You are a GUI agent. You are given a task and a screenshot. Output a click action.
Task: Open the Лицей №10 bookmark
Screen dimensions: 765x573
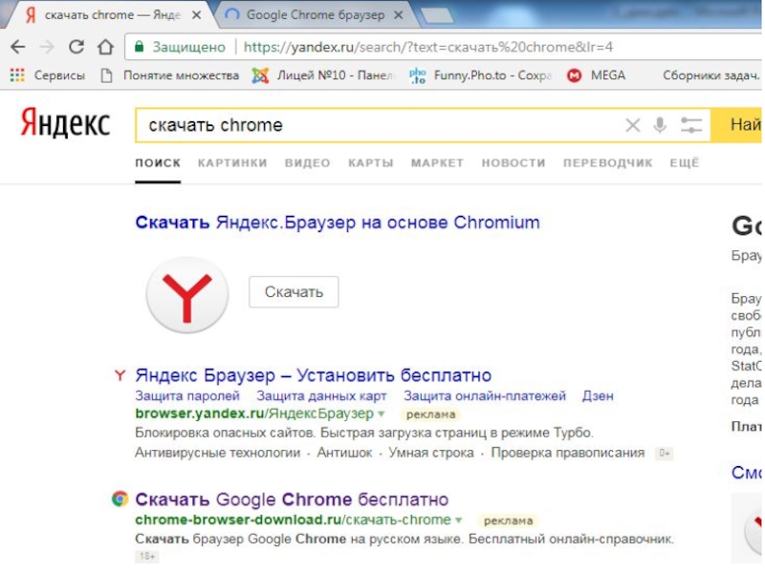[322, 75]
